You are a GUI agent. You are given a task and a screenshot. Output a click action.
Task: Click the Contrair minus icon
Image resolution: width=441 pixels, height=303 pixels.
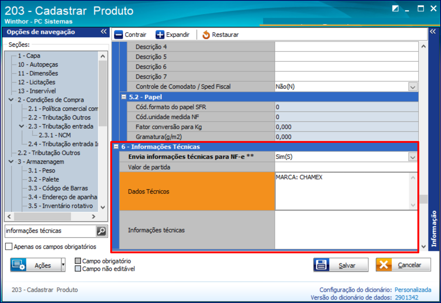point(118,35)
